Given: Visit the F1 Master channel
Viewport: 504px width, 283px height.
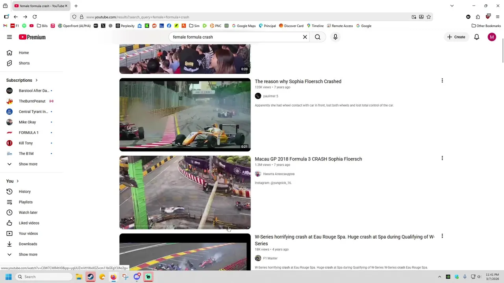Looking at the screenshot, I should click(270, 258).
